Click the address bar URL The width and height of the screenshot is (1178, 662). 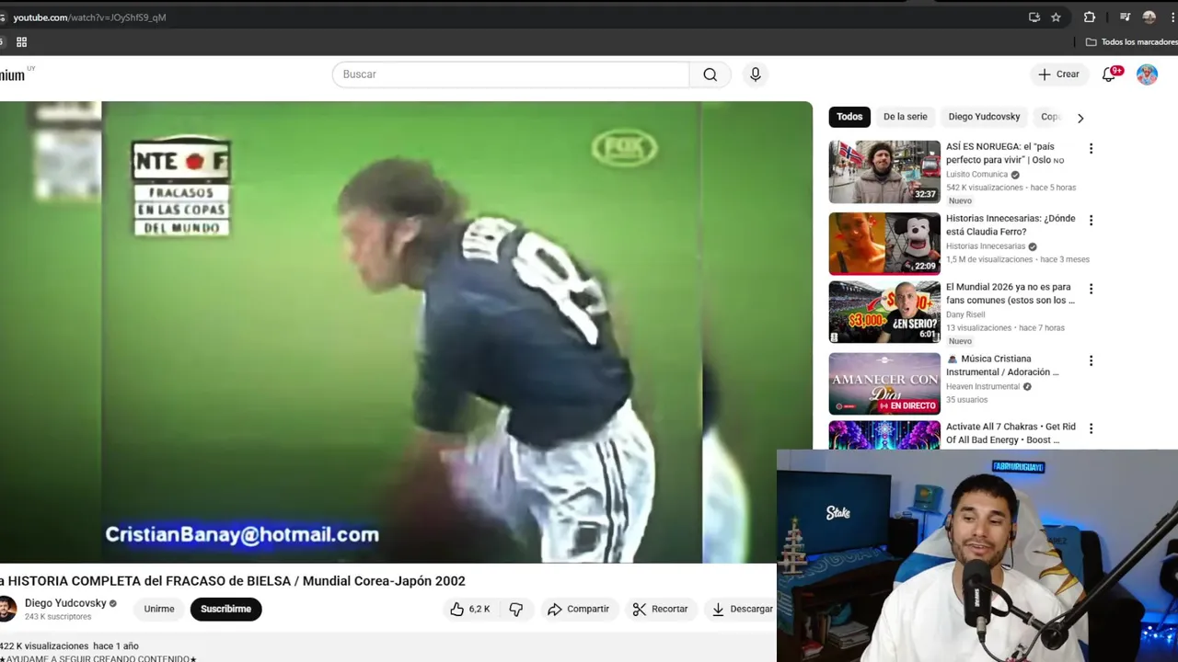[89, 17]
